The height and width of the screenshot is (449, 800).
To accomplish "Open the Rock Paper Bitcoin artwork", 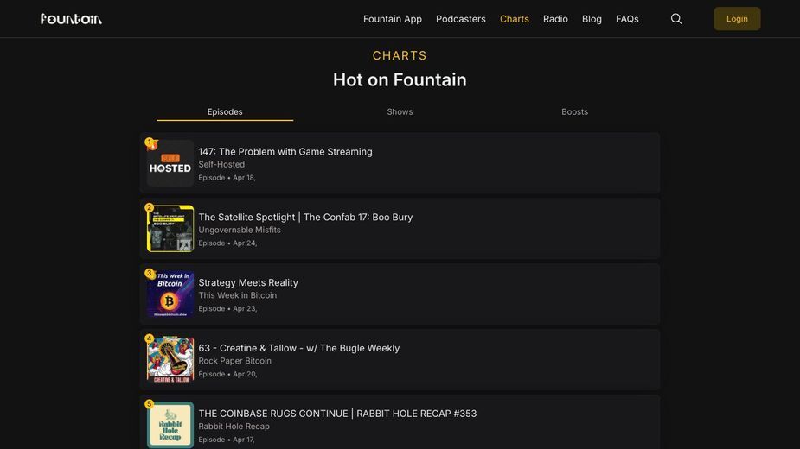I will click(170, 359).
